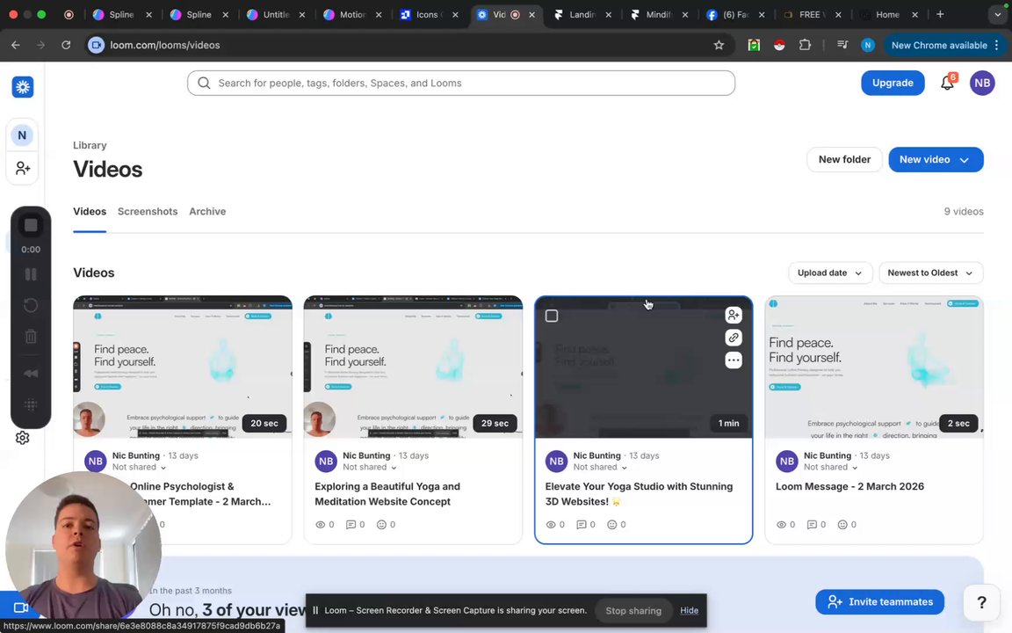The width and height of the screenshot is (1012, 633).
Task: Tick the checkbox on the 1 min video
Action: tap(551, 316)
